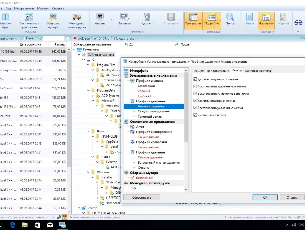Viewport: 305px width, 230px height.
Task: Click the После column header
Action: [199, 44]
